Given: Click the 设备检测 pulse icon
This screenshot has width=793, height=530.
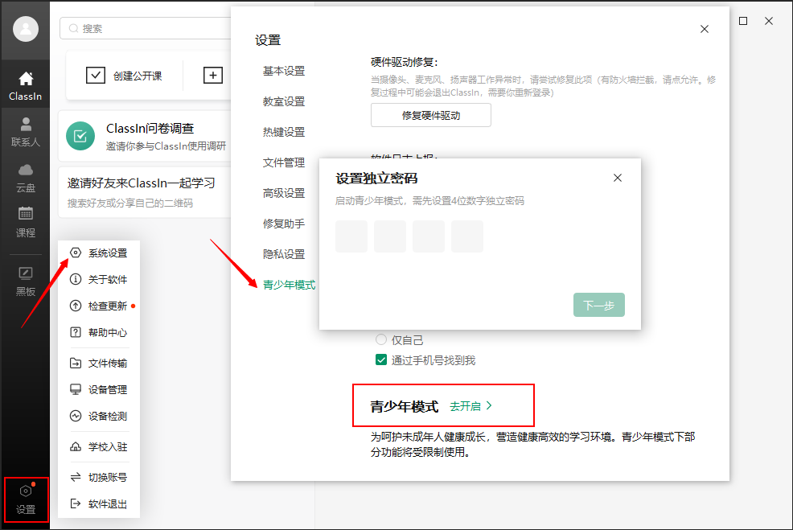Looking at the screenshot, I should [x=76, y=416].
